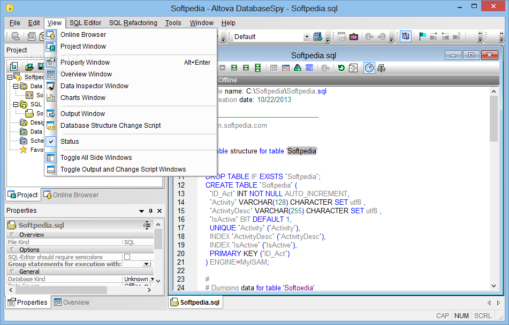Open the SQL Refactoring menu
Screen dimensions: 509x325
(133, 23)
